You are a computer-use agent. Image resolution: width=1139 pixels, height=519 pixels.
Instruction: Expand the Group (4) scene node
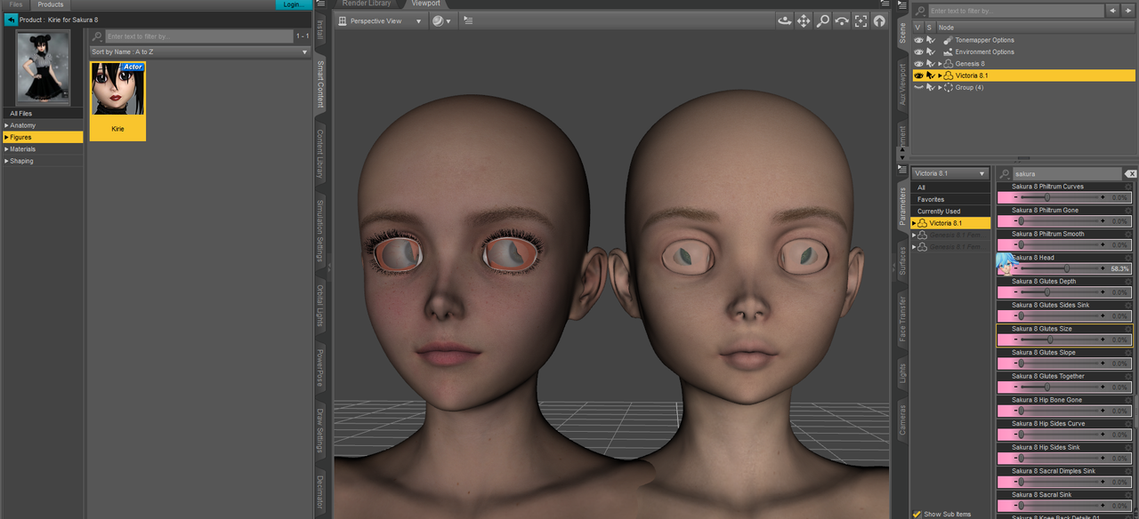click(941, 87)
